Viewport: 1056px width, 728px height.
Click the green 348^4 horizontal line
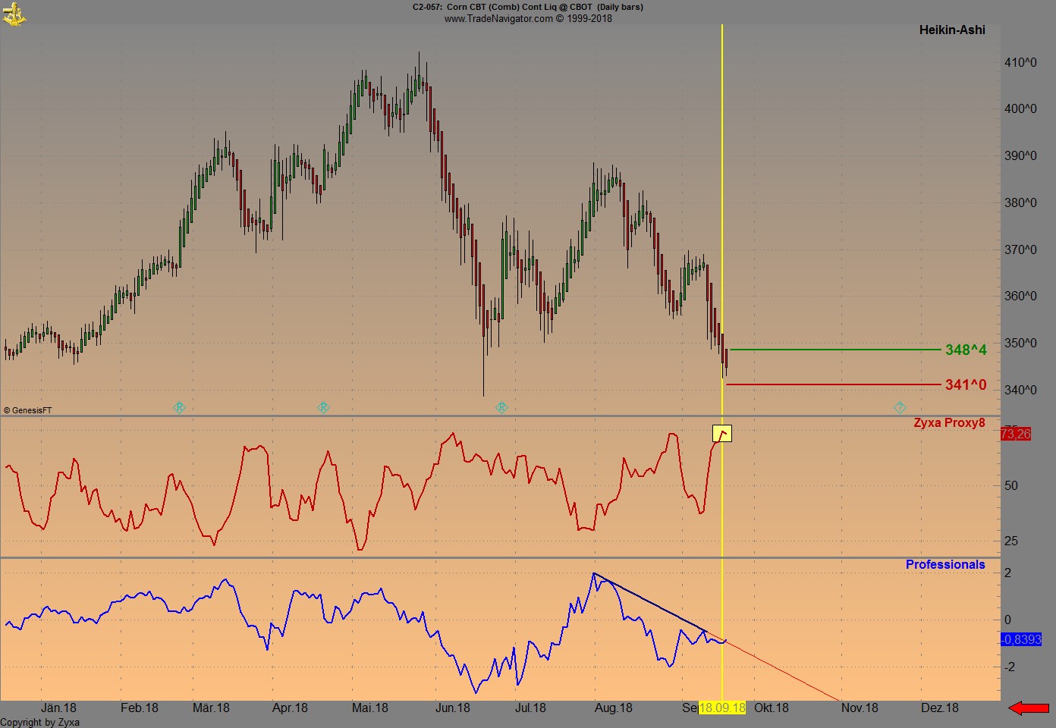[x=834, y=350]
